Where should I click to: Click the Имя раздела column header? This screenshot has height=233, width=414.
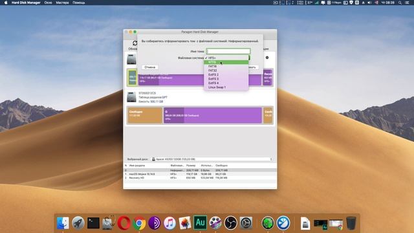pyautogui.click(x=137, y=166)
